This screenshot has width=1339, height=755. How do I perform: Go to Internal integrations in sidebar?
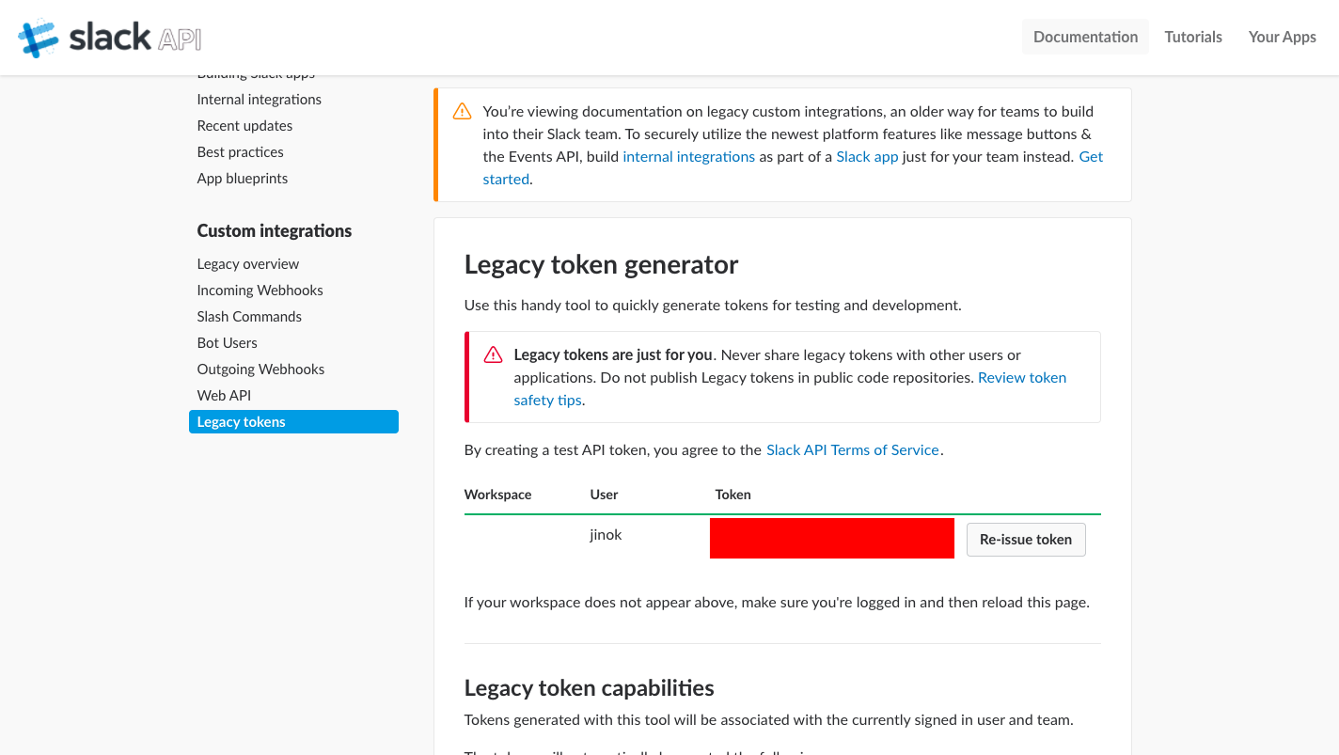(x=260, y=100)
